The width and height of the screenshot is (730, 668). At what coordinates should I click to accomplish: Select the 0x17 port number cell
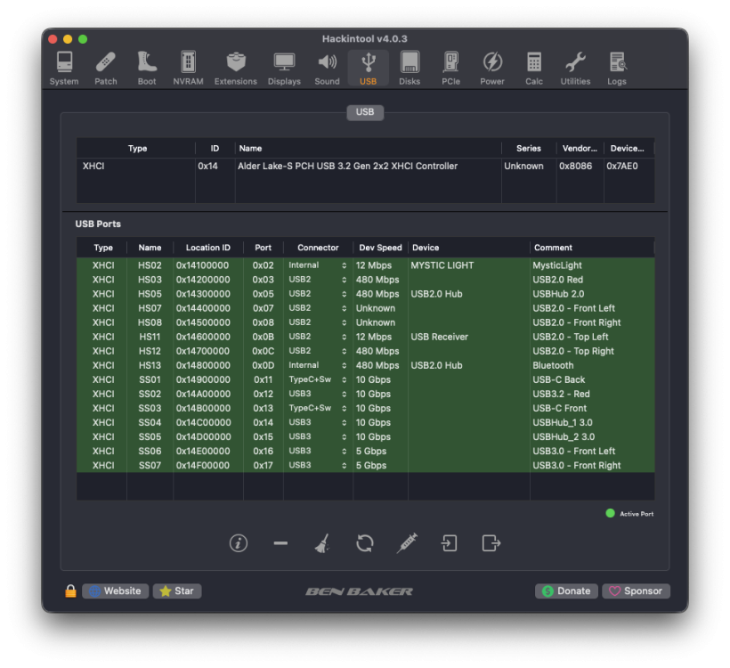click(263, 465)
